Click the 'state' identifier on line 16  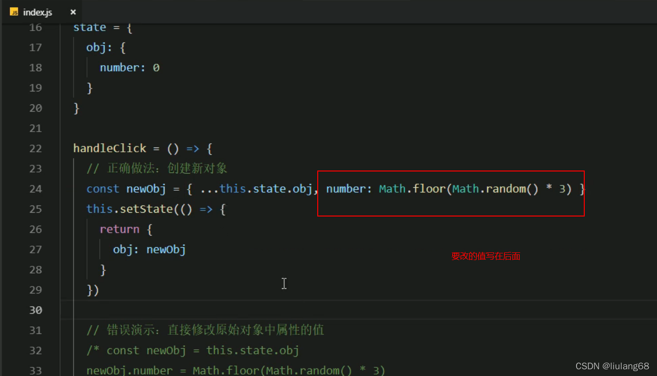point(89,27)
